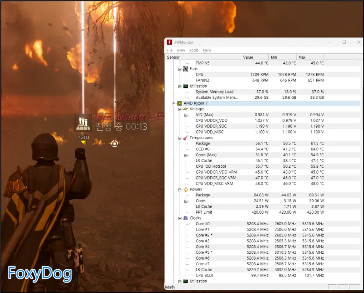Image resolution: width=364 pixels, height=293 pixels.
Task: Expand the Cores power node
Action: [x=186, y=201]
